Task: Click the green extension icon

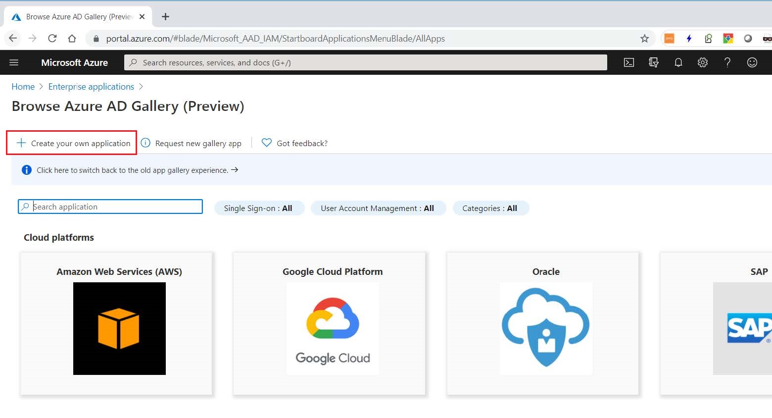Action: click(709, 38)
